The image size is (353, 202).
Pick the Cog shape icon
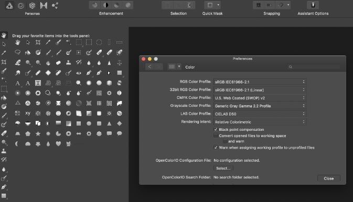point(89,133)
